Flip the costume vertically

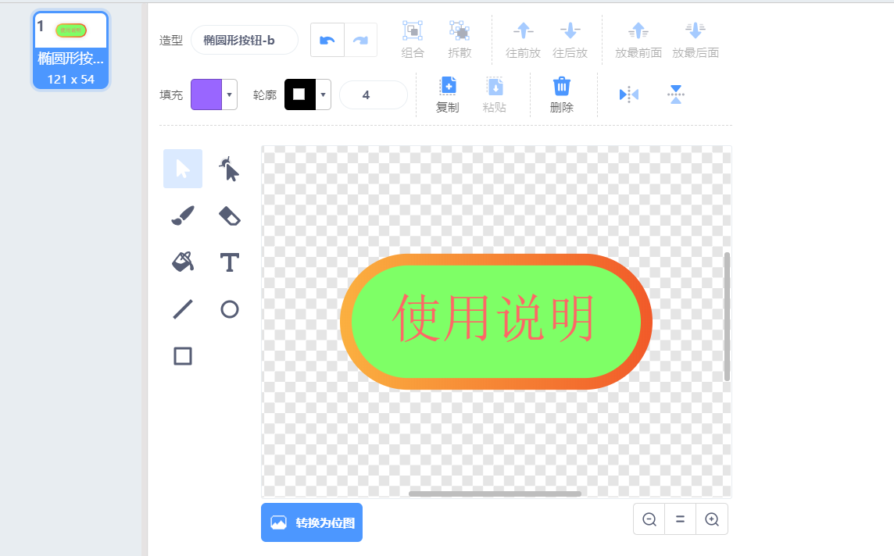(x=676, y=94)
